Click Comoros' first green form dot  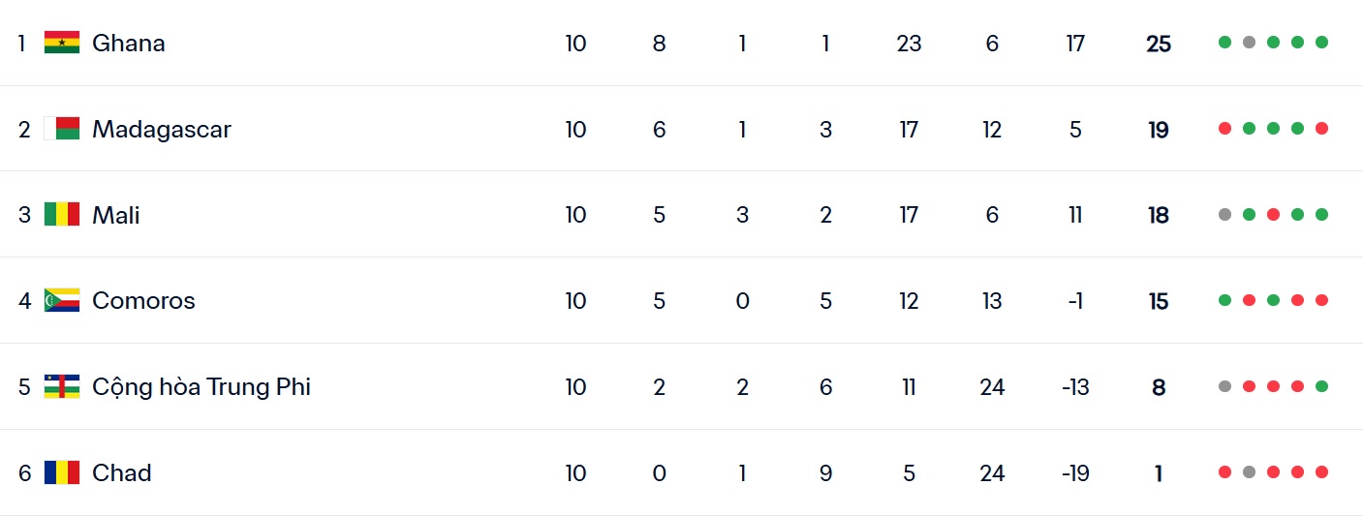(1224, 300)
